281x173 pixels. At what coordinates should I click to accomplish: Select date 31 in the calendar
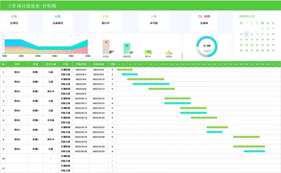pyautogui.click(x=273, y=50)
